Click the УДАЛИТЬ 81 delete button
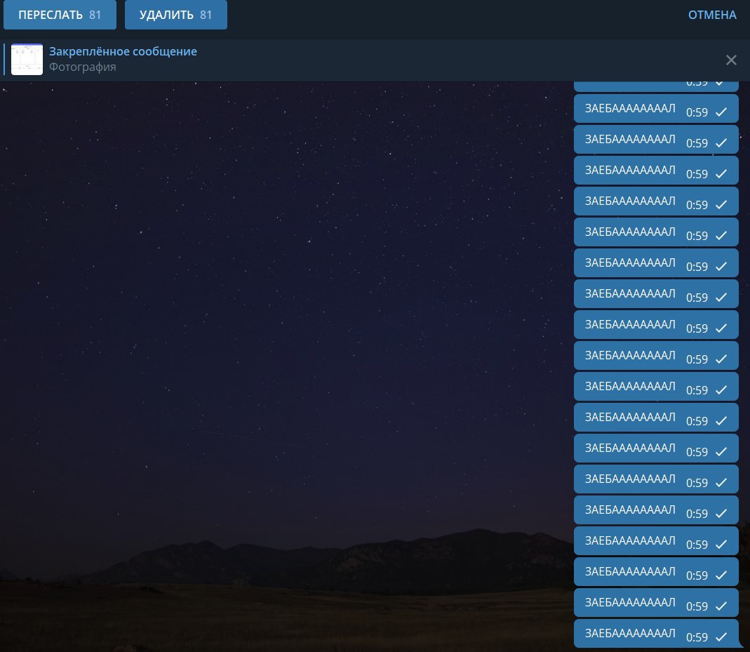Screen dimensions: 750x652 click(176, 15)
